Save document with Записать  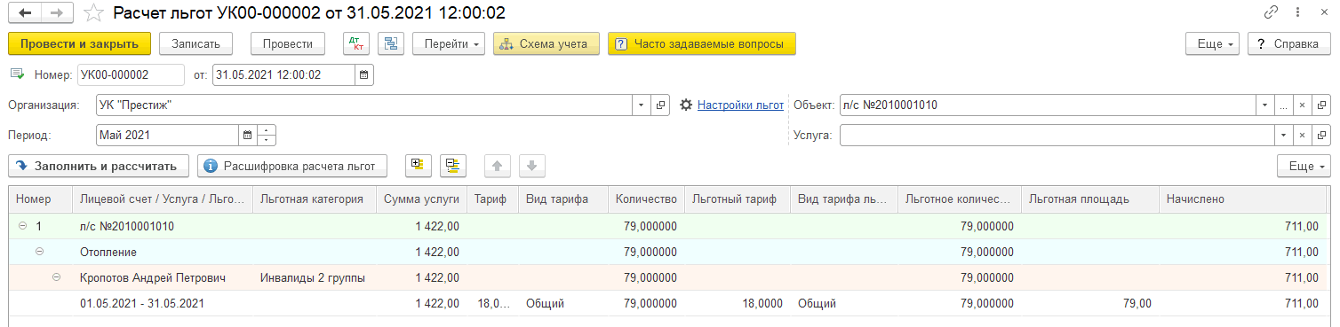[x=195, y=43]
